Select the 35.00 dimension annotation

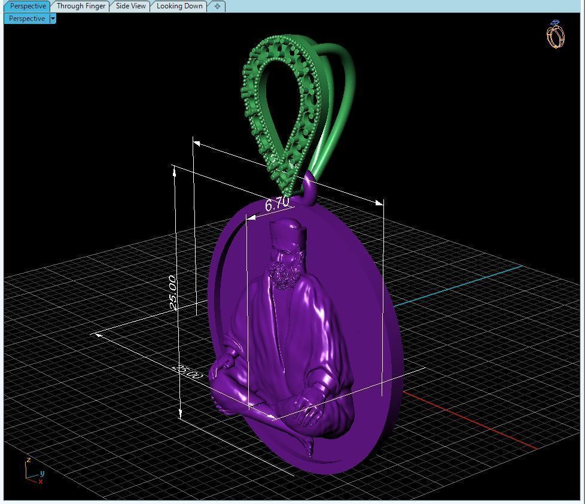188,372
